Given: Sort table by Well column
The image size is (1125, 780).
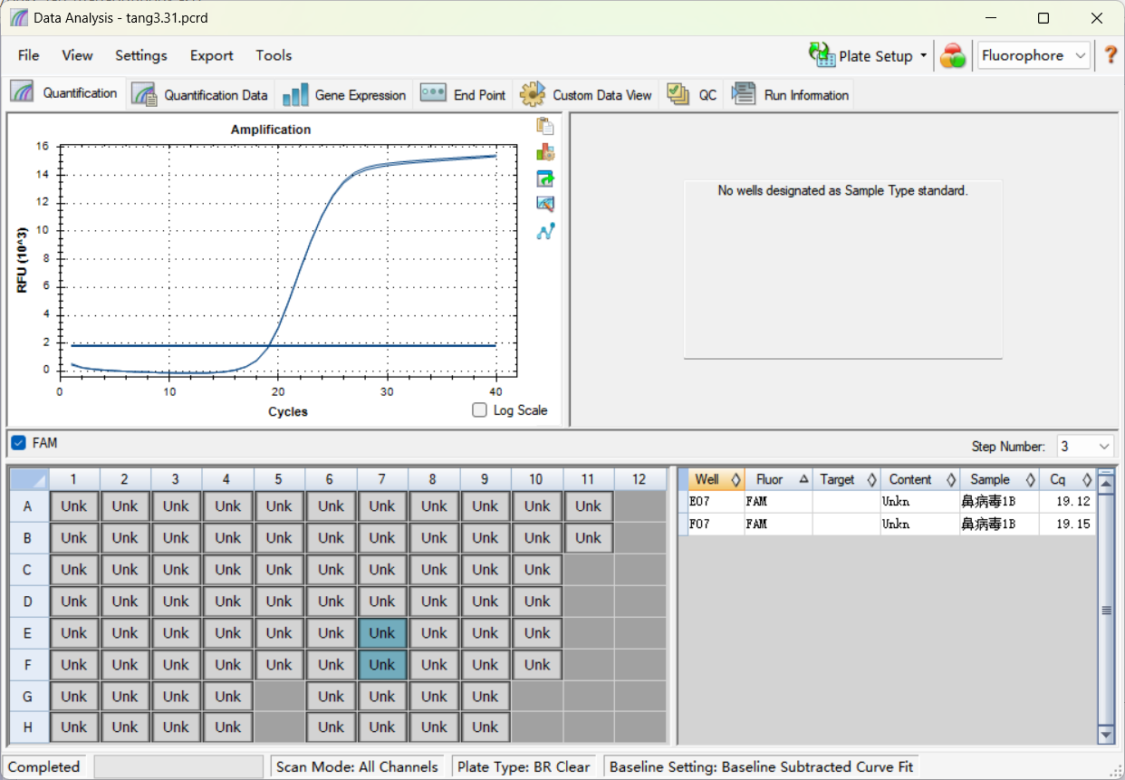Looking at the screenshot, I should [x=716, y=479].
